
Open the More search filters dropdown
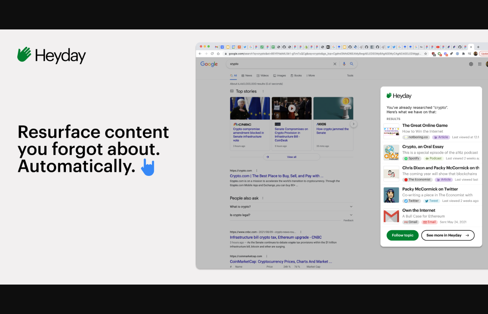point(311,75)
